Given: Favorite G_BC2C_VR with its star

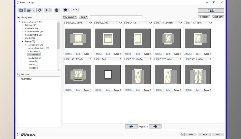Looking at the screenshot, I should [120, 23].
